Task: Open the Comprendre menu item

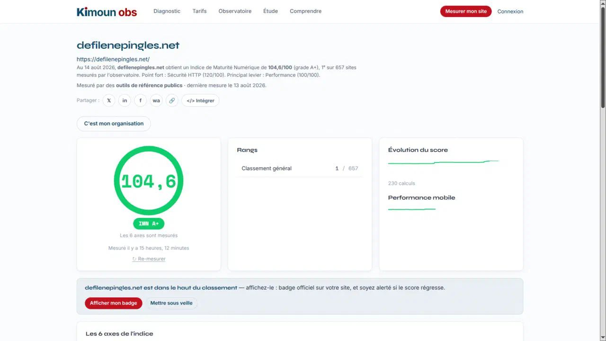Action: click(305, 11)
